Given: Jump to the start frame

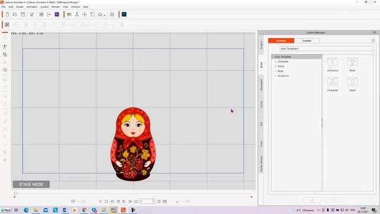Looking at the screenshot, I should click(x=112, y=202).
